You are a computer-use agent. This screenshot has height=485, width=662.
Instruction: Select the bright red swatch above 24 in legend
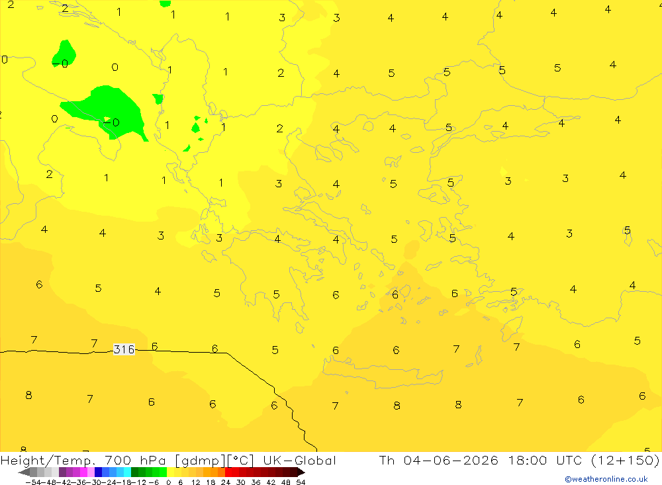pyautogui.click(x=228, y=472)
